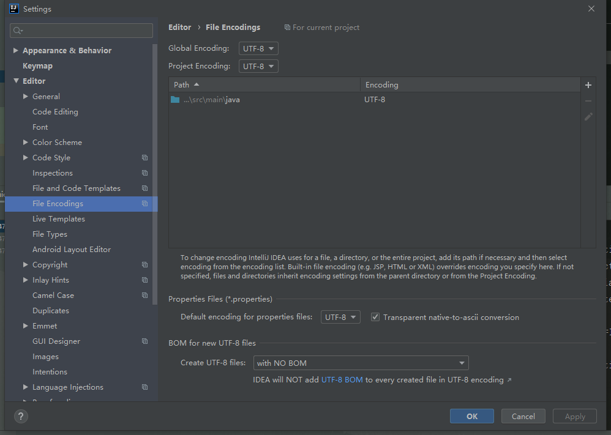This screenshot has height=435, width=611.
Task: Open the File Types settings page
Action: click(x=50, y=234)
